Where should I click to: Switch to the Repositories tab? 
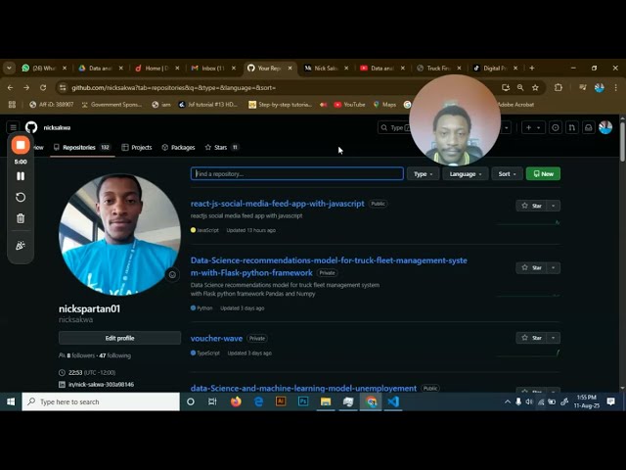pyautogui.click(x=82, y=148)
